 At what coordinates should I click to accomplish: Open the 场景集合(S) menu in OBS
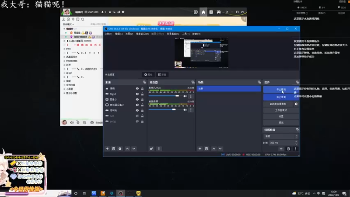click(x=173, y=34)
